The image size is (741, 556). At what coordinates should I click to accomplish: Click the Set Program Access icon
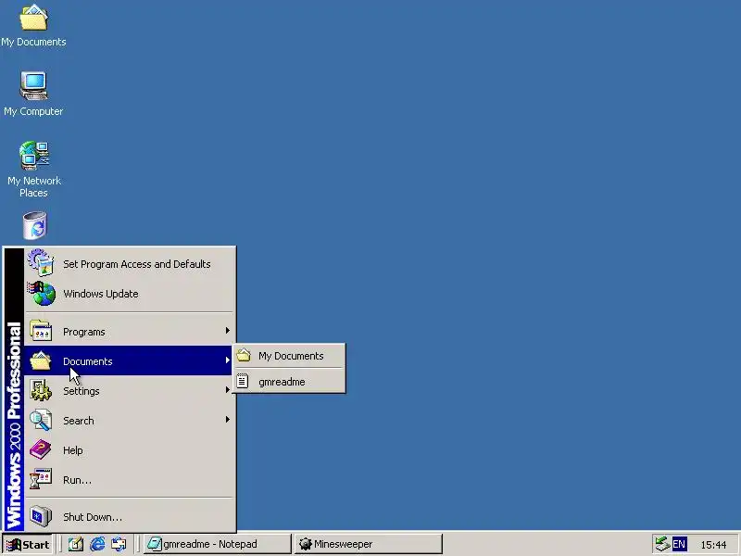coord(41,263)
